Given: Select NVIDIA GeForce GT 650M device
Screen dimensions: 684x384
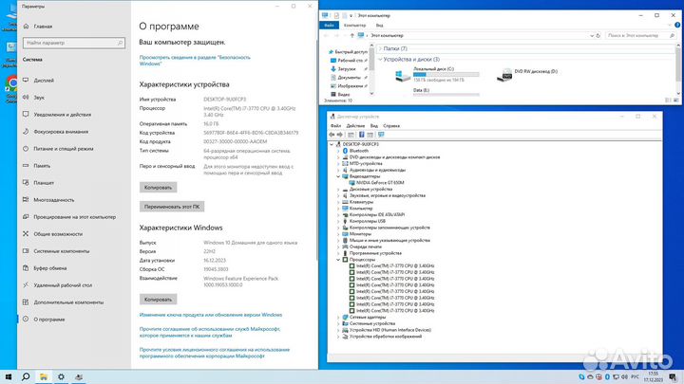Looking at the screenshot, I should [376, 183].
